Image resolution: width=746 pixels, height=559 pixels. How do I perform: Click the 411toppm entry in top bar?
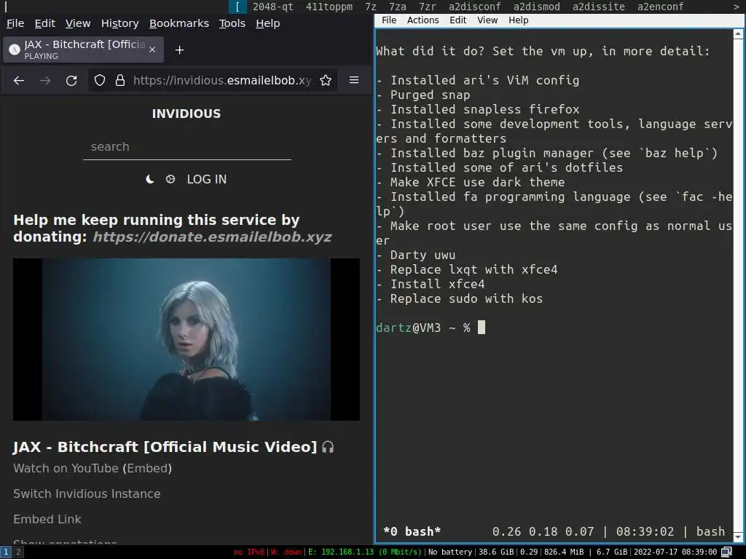(329, 7)
